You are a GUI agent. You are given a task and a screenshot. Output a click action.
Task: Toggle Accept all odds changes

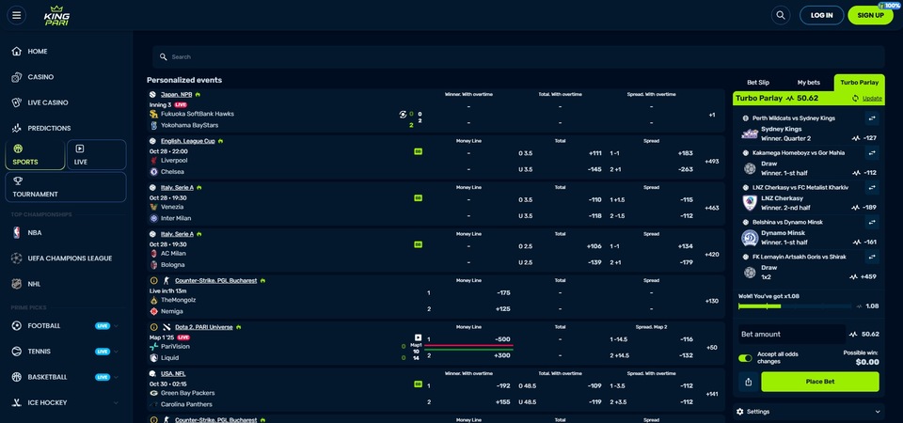click(745, 358)
